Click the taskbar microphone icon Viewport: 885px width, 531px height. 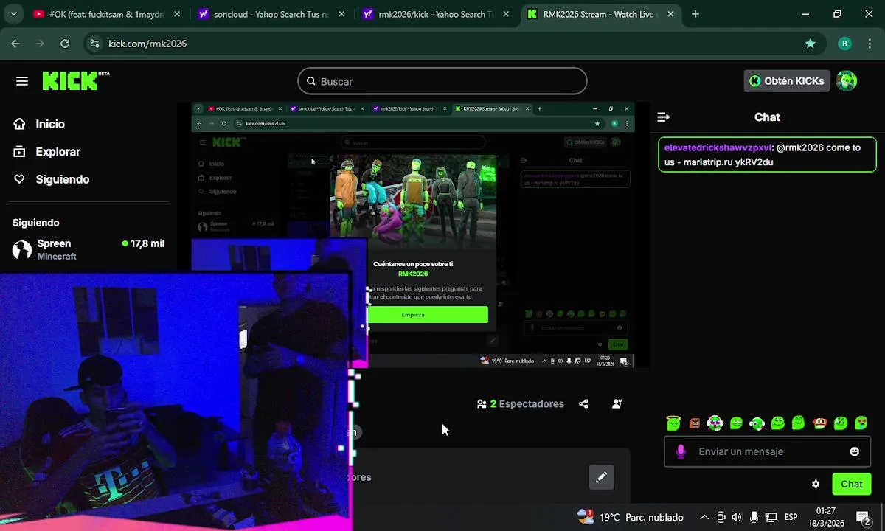tap(754, 517)
